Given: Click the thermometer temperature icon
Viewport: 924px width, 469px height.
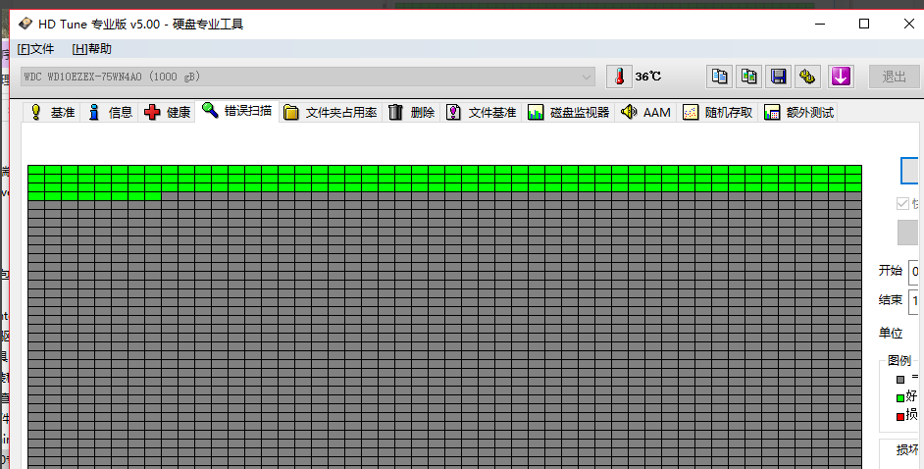Looking at the screenshot, I should [620, 77].
